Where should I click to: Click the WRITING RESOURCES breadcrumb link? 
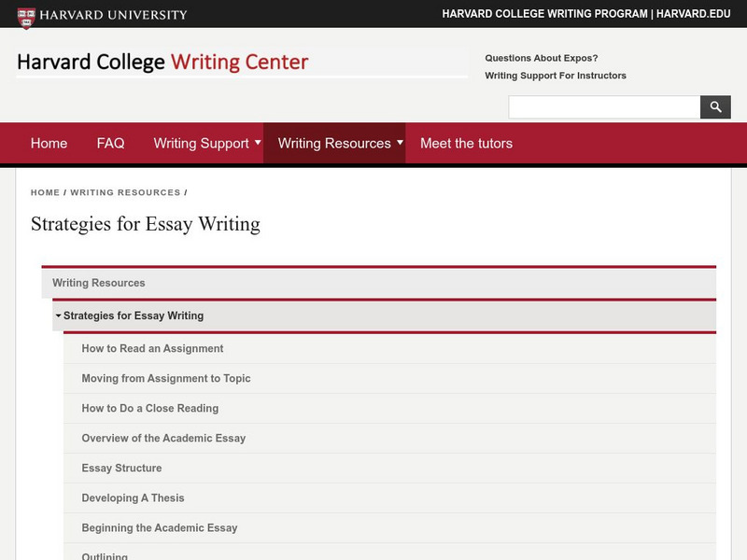125,192
